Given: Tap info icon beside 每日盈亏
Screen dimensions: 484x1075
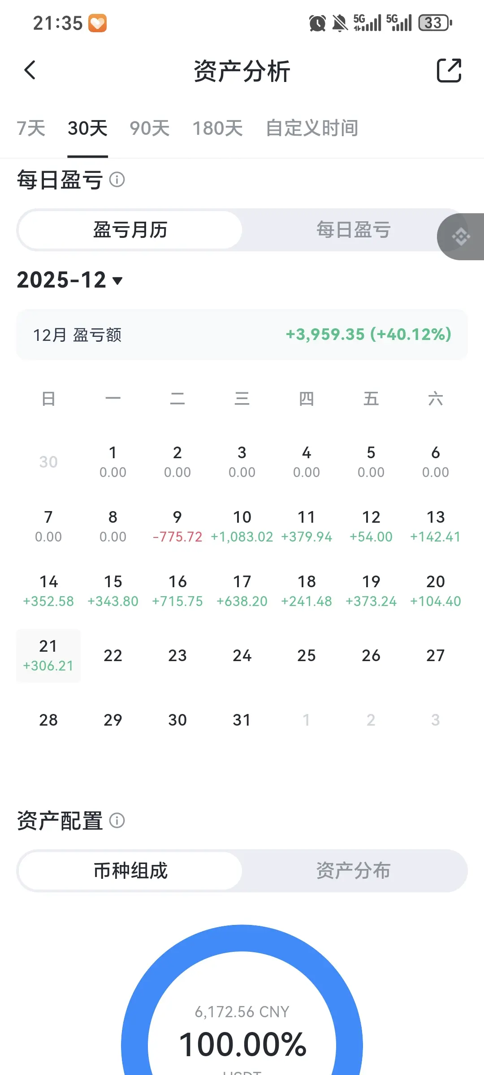Looking at the screenshot, I should (117, 180).
